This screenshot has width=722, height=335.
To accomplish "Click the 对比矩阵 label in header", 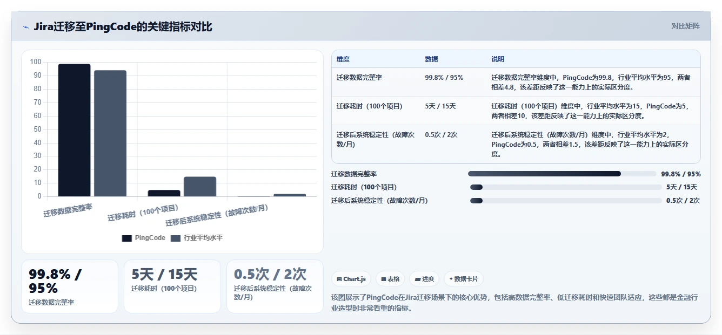I will tap(685, 26).
